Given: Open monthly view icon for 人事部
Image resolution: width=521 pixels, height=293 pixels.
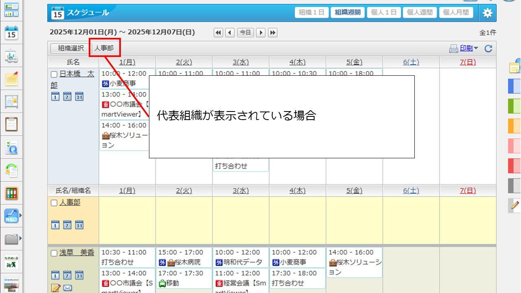Looking at the screenshot, I should (79, 225).
